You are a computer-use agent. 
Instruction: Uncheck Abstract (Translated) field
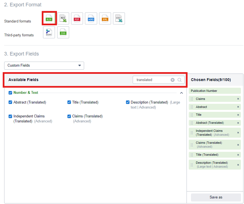click(10, 102)
